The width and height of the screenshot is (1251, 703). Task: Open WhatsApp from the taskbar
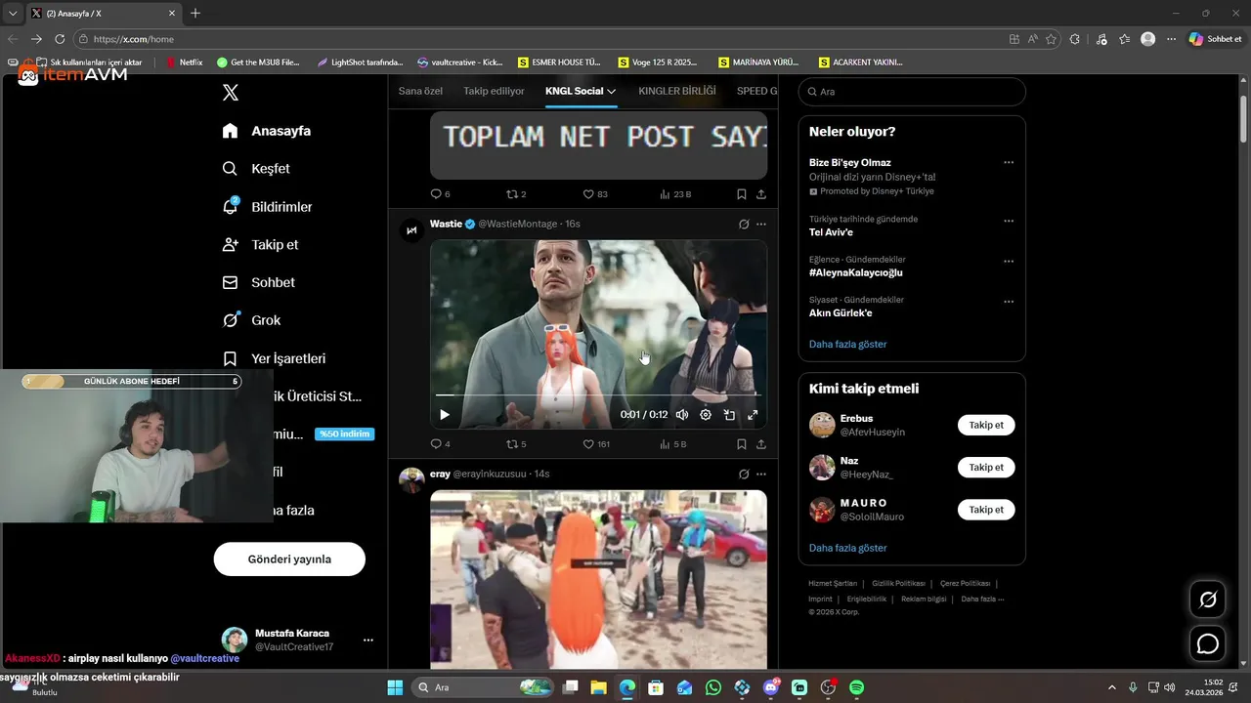713,687
